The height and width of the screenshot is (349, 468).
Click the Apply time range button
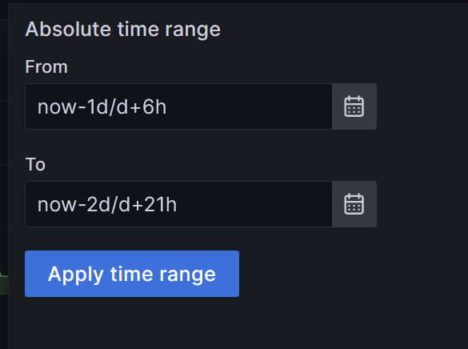[132, 274]
